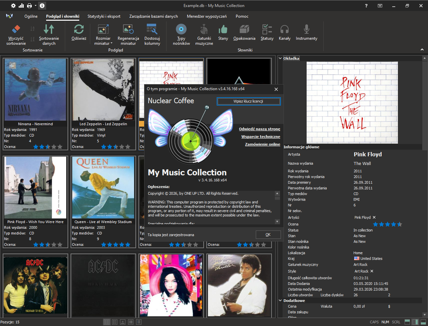
Task: Select Pink Floyd Wish You Were Here cover
Action: coord(35,187)
